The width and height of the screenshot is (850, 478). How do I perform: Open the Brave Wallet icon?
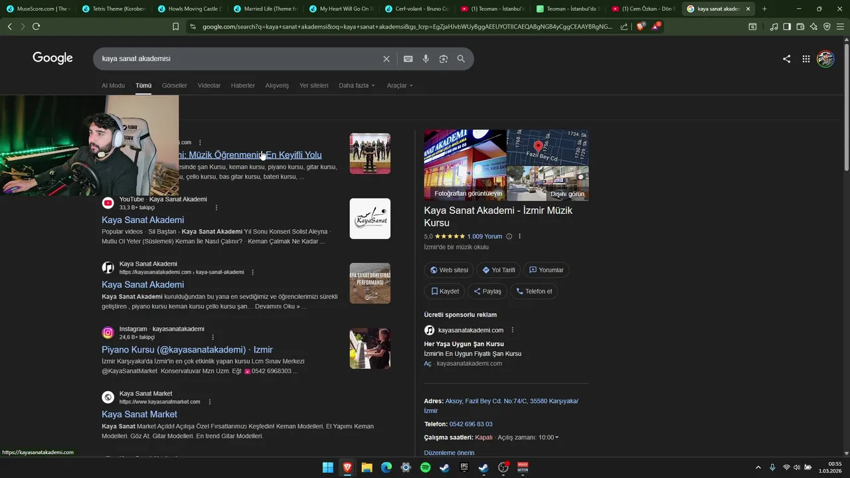(800, 27)
